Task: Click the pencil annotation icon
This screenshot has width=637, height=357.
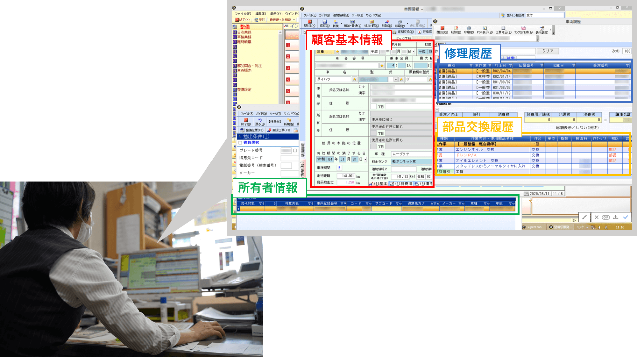Action: click(x=584, y=217)
